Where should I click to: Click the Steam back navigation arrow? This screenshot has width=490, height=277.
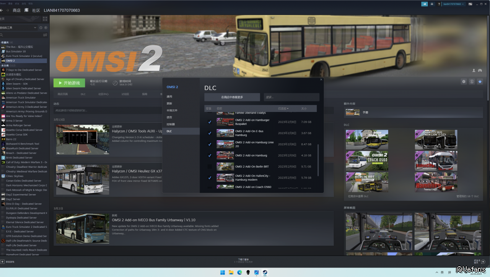point(2,10)
